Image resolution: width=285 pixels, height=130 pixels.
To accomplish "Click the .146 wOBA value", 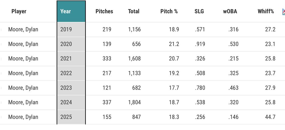I will [x=233, y=117].
